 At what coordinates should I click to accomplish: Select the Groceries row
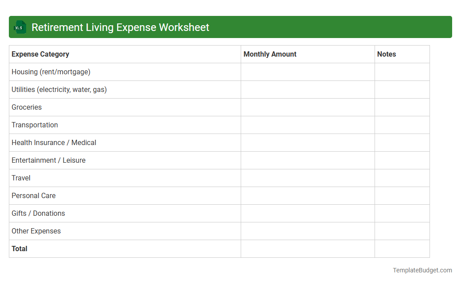coord(27,107)
